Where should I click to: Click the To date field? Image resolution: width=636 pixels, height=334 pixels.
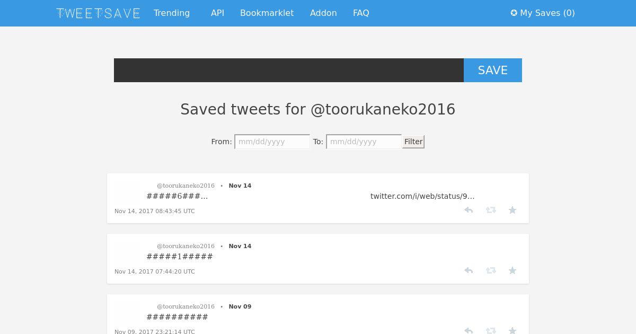coord(364,142)
